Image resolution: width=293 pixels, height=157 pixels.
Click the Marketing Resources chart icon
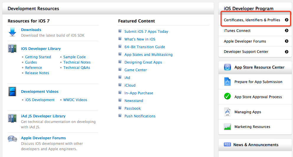227,127
